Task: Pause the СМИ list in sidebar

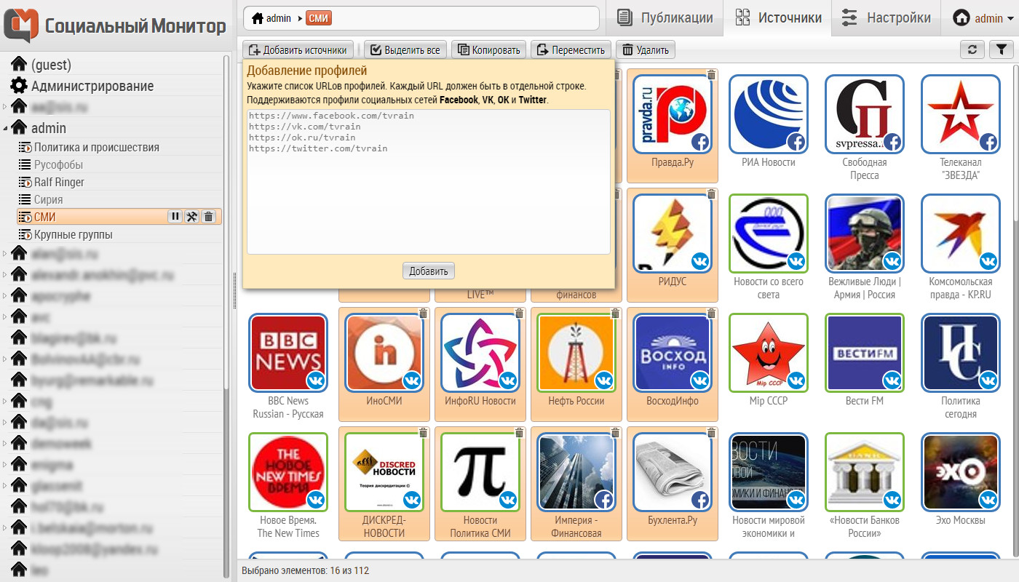Action: pyautogui.click(x=175, y=216)
